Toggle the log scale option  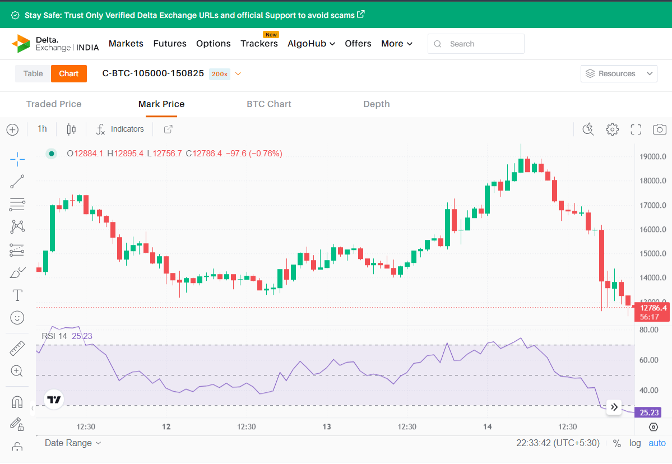(635, 443)
